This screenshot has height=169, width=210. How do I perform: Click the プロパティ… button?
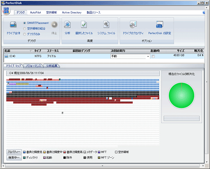point(14,152)
